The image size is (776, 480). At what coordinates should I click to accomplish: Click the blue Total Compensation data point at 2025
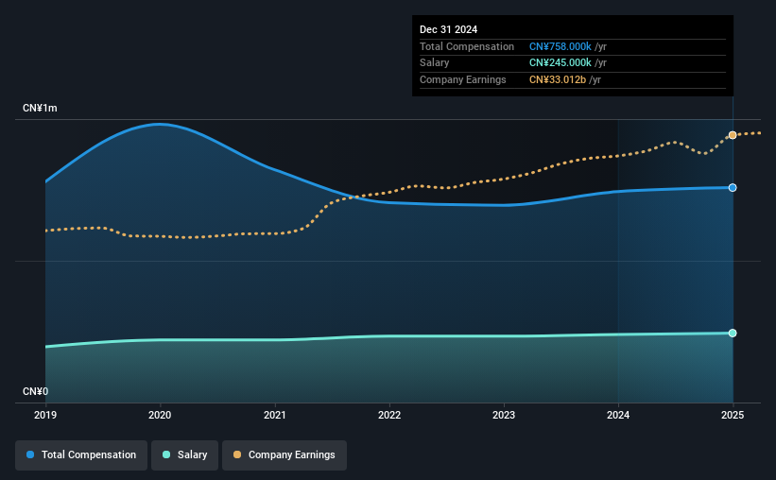coord(733,187)
